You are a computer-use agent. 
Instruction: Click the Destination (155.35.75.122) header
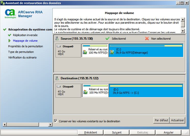(x=79, y=78)
